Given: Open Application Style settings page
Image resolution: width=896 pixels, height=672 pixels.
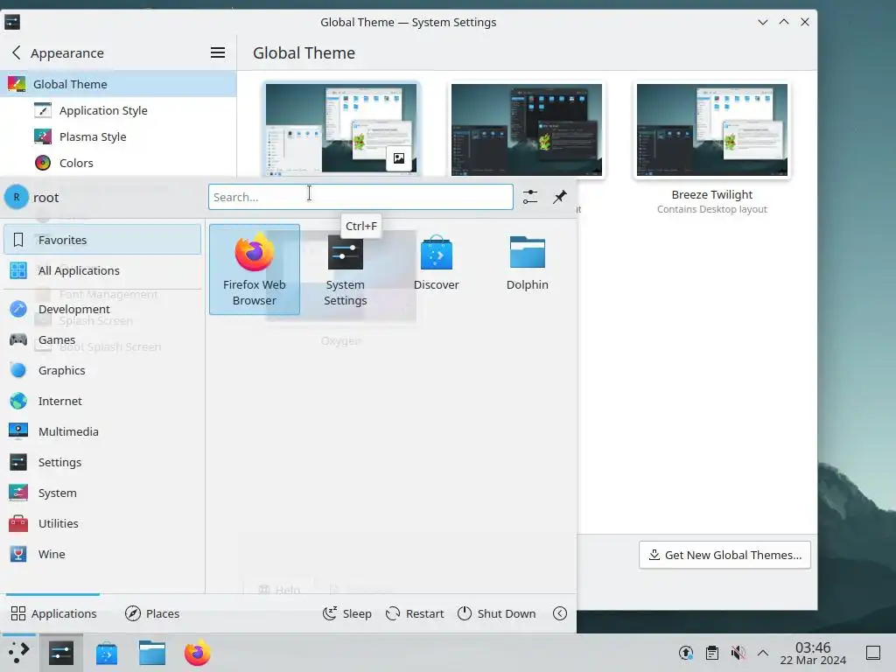Looking at the screenshot, I should tap(118, 110).
